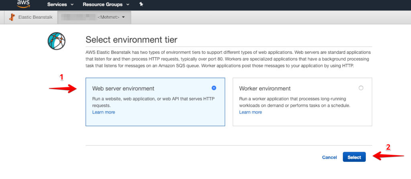Choose the Worker environment card
Image resolution: width=411 pixels, height=179 pixels.
coord(302,102)
